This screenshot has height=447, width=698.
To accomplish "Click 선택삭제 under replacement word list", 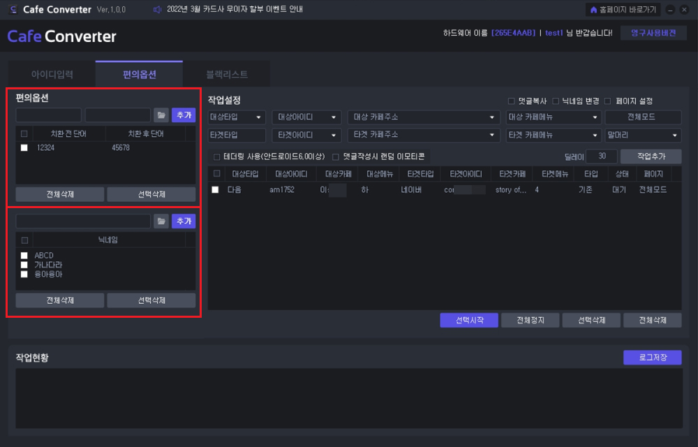I will (151, 194).
